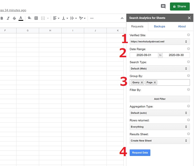Open the comments history icon

click(x=163, y=6)
